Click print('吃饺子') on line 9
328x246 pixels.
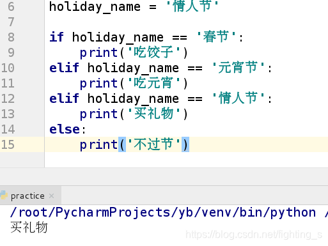click(134, 52)
